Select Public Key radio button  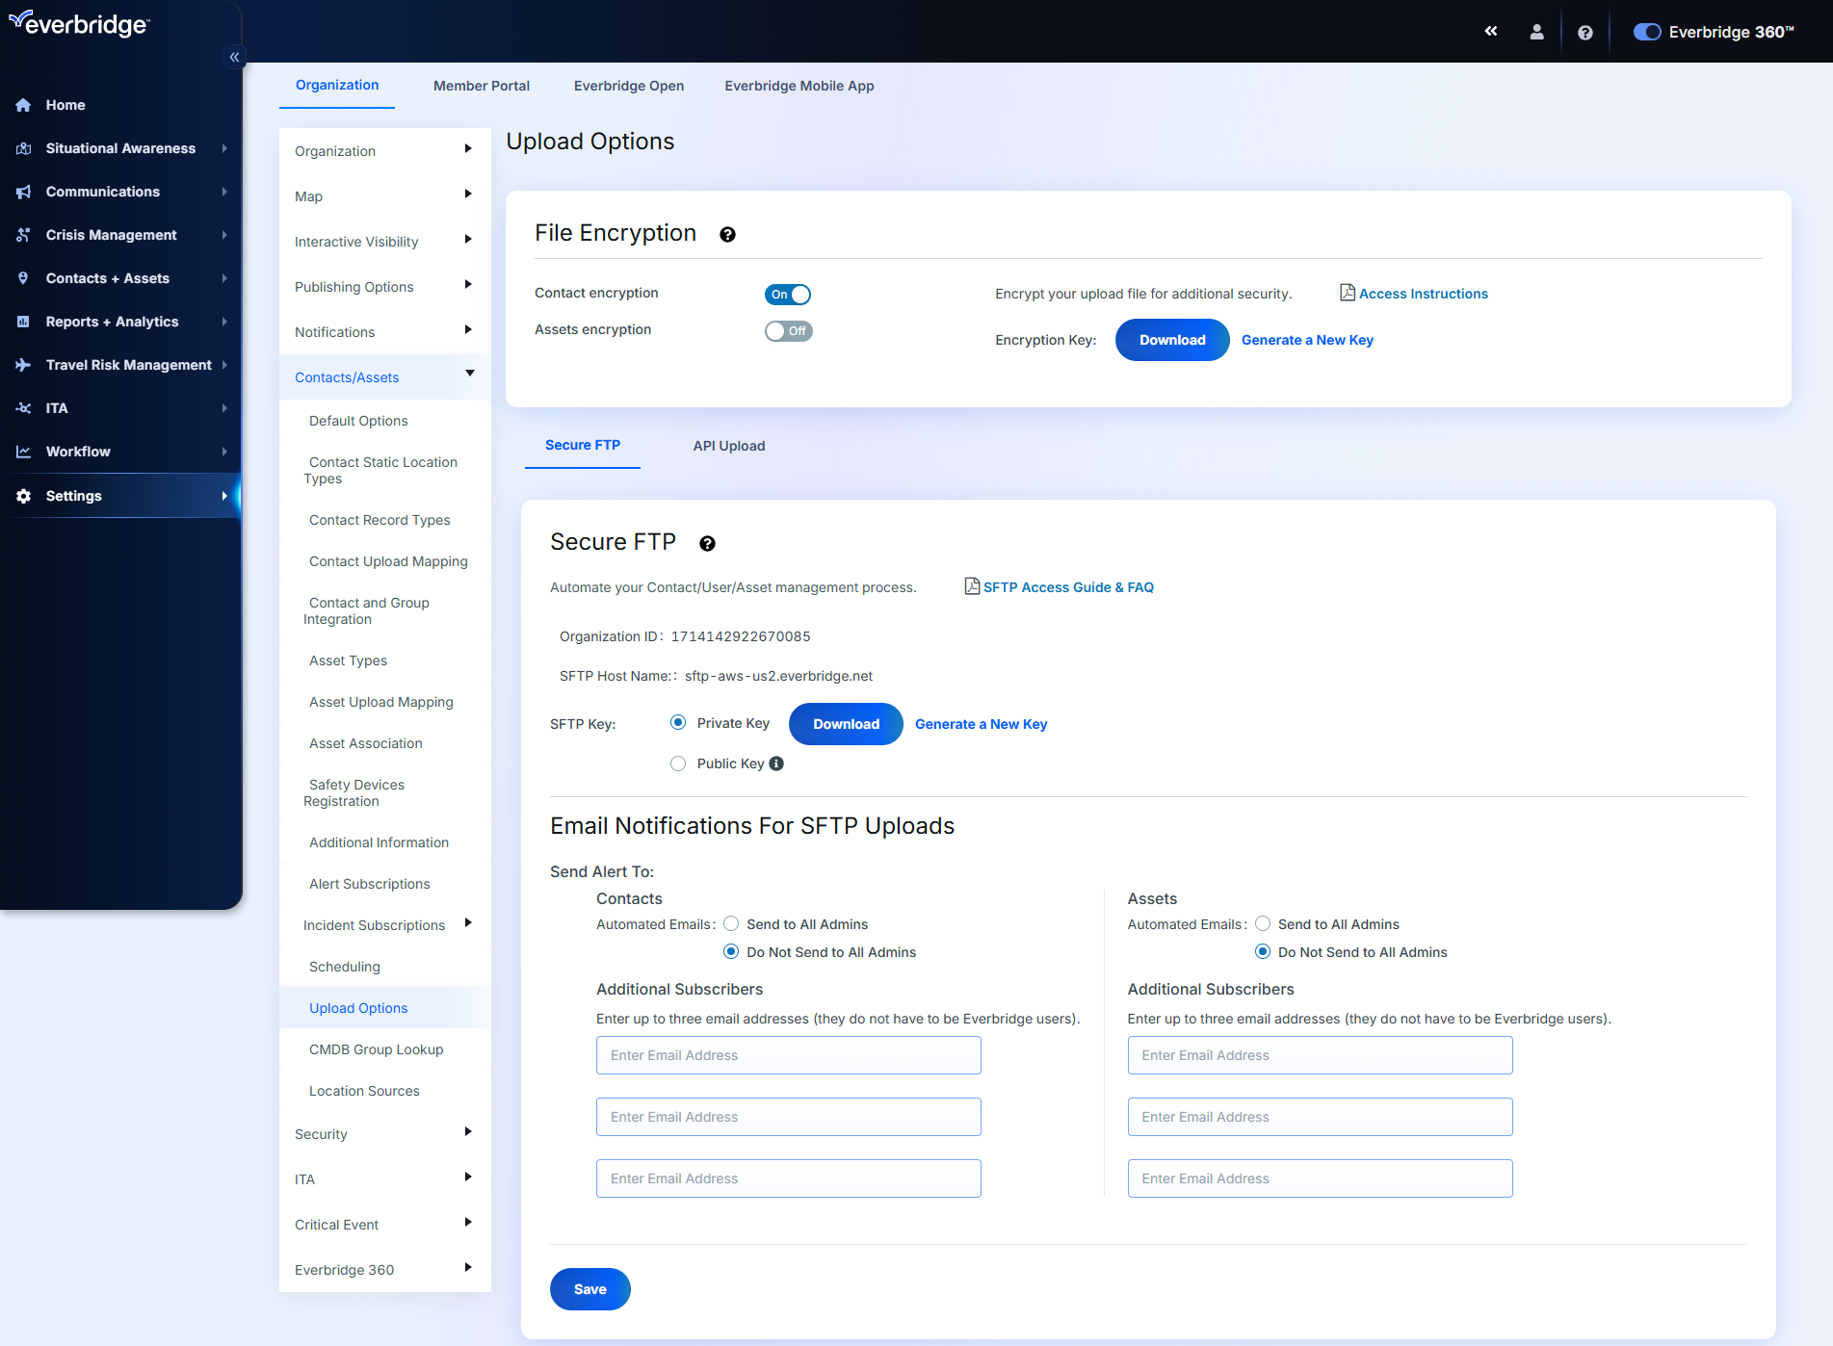(x=678, y=763)
